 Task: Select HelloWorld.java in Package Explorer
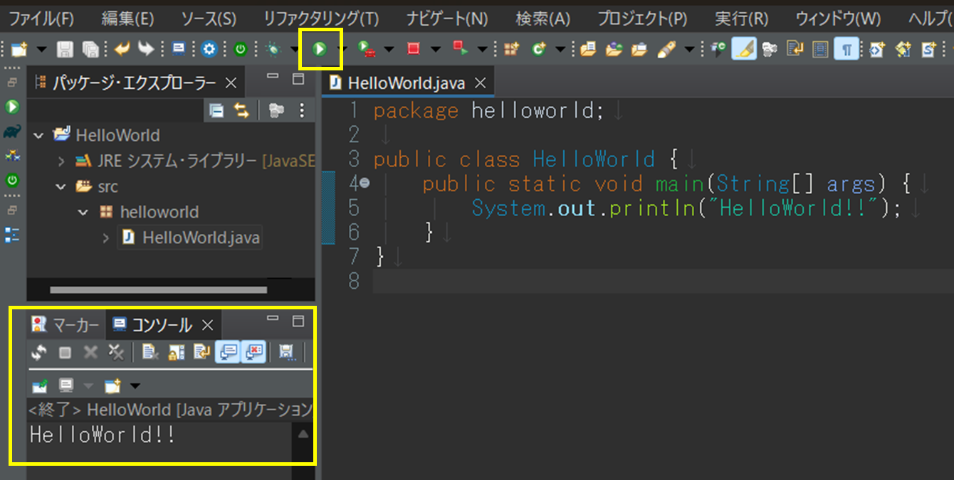(x=190, y=238)
